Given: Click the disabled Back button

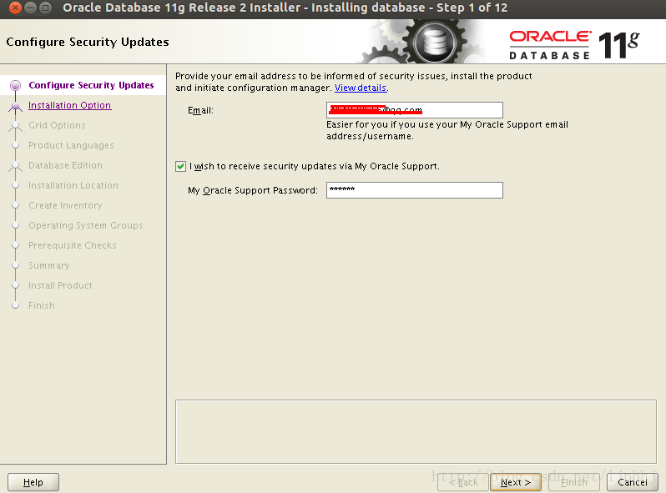Looking at the screenshot, I should point(463,482).
